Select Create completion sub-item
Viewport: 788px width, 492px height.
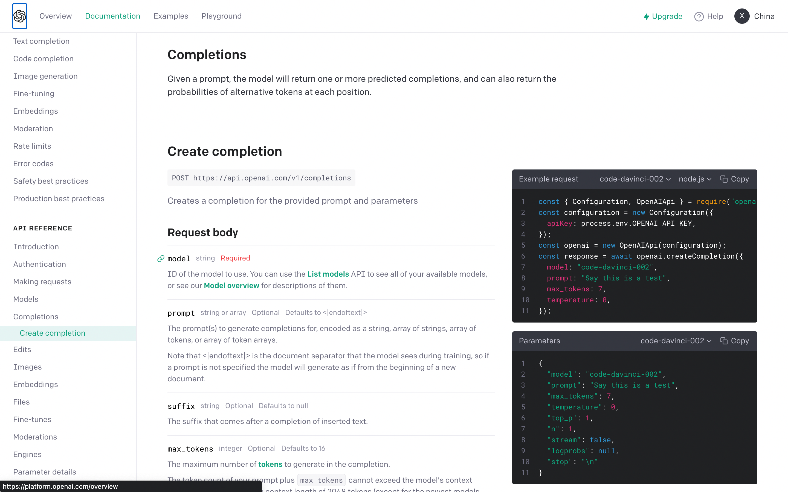(53, 333)
